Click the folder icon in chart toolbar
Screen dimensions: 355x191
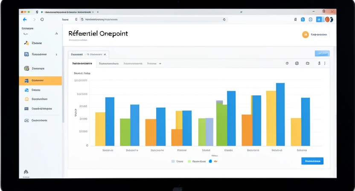308,64
